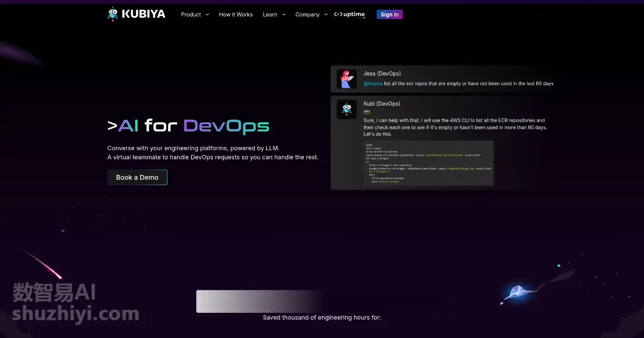The width and height of the screenshot is (644, 338).
Task: Open the Product menu
Action: coord(191,14)
